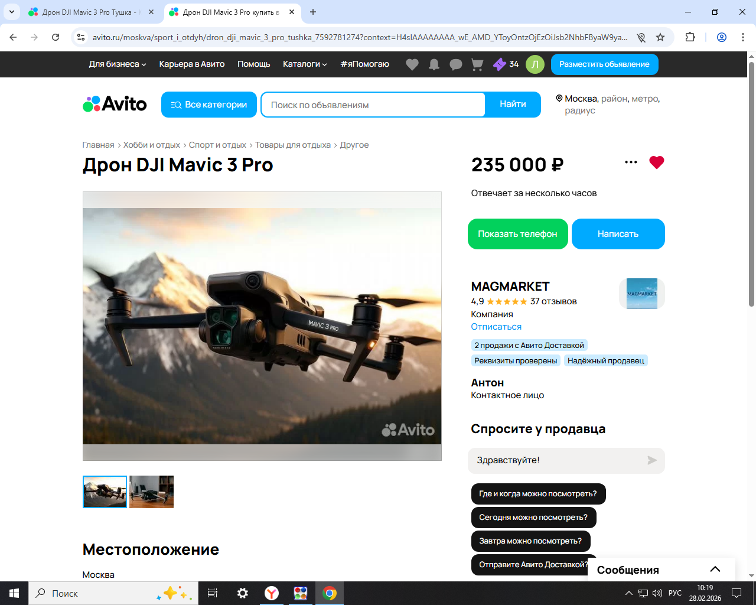The image size is (756, 605).
Task: Open 'Карьера в Авито' menu link
Action: coord(192,64)
